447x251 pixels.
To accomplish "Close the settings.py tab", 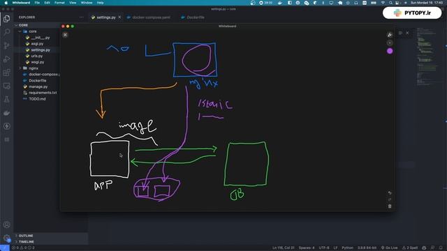I will pos(119,17).
